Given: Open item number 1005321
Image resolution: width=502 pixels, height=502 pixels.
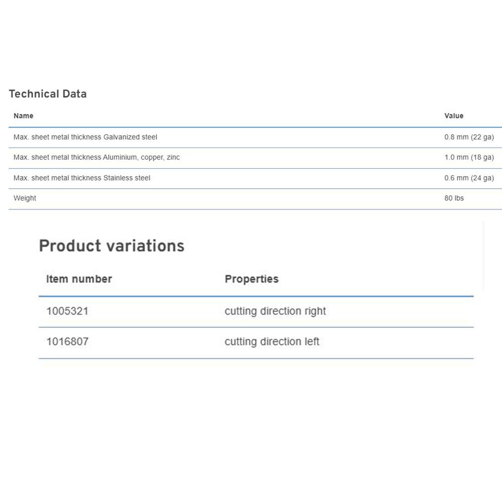Looking at the screenshot, I should [x=67, y=311].
